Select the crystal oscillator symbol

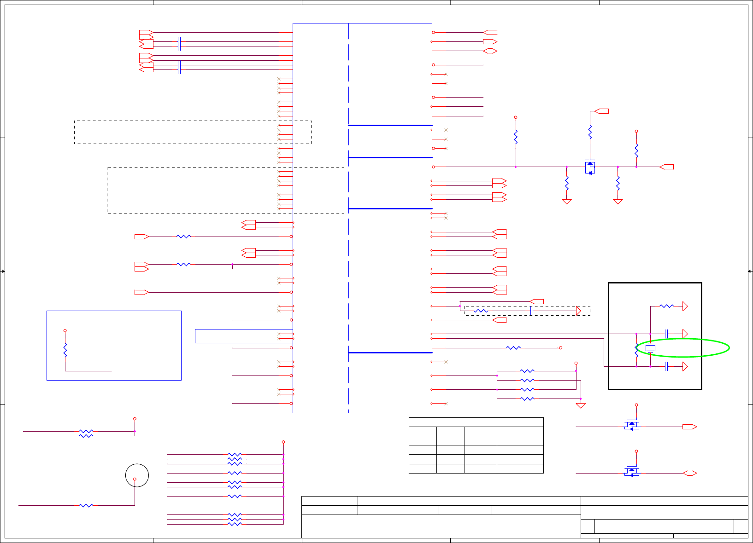650,348
